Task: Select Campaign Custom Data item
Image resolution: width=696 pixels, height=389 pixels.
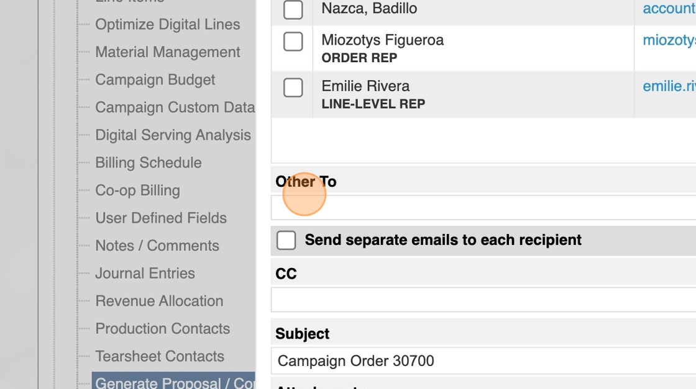Action: tap(175, 107)
